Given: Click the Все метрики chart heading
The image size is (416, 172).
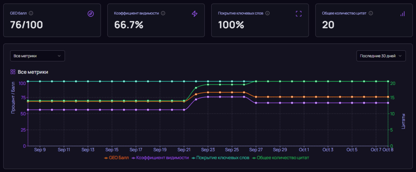Looking at the screenshot, I should (x=33, y=72).
